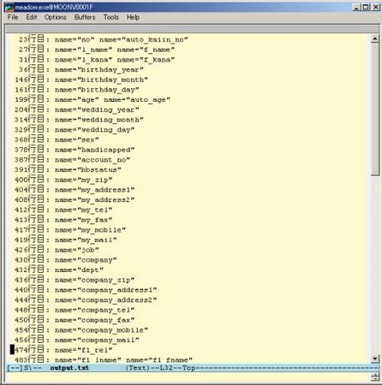The width and height of the screenshot is (382, 385).
Task: Click the name="company_zip" line
Action: pyautogui.click(x=75, y=280)
